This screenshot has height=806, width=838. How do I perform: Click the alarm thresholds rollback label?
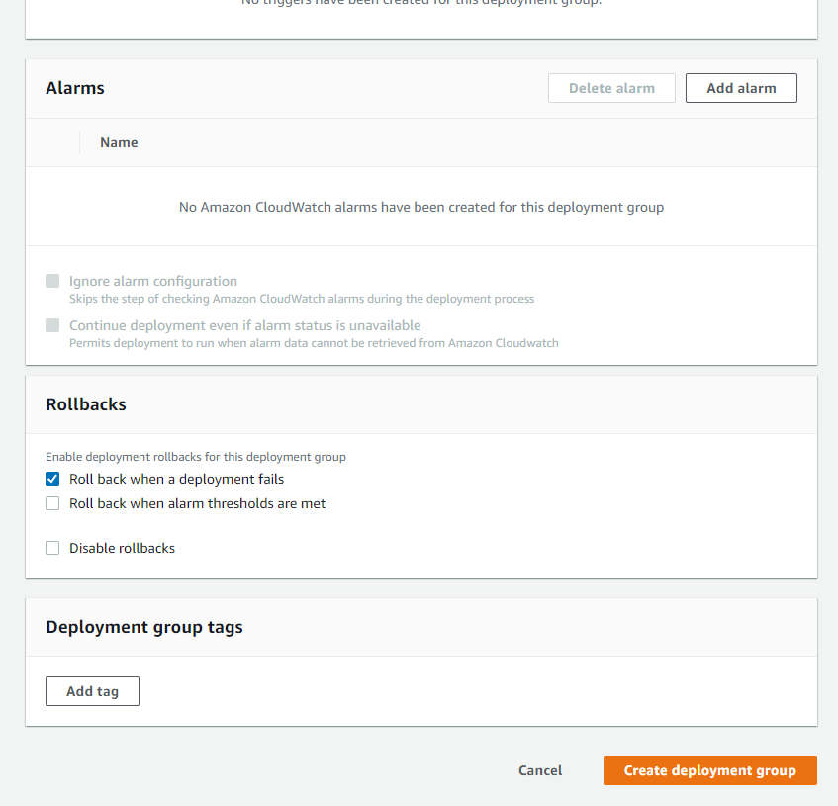[x=197, y=503]
